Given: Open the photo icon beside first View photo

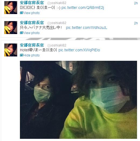Looking at the screenshot, I should pyautogui.click(x=22, y=13).
